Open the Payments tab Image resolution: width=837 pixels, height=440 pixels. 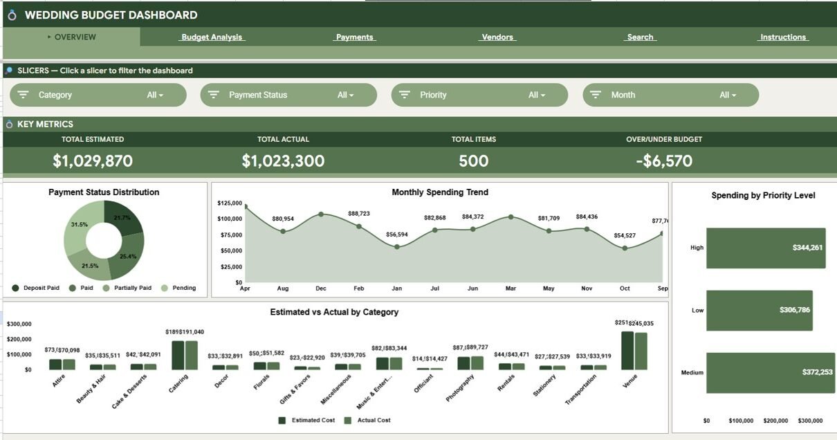[x=354, y=37]
